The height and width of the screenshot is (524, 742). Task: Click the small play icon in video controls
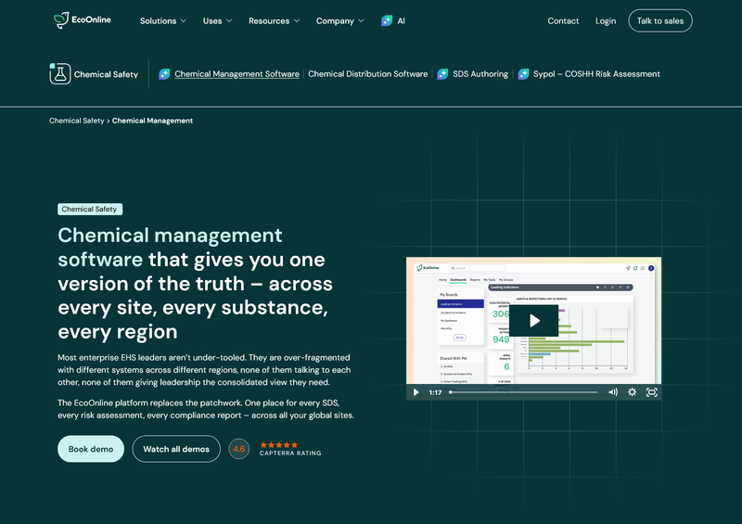pos(416,392)
